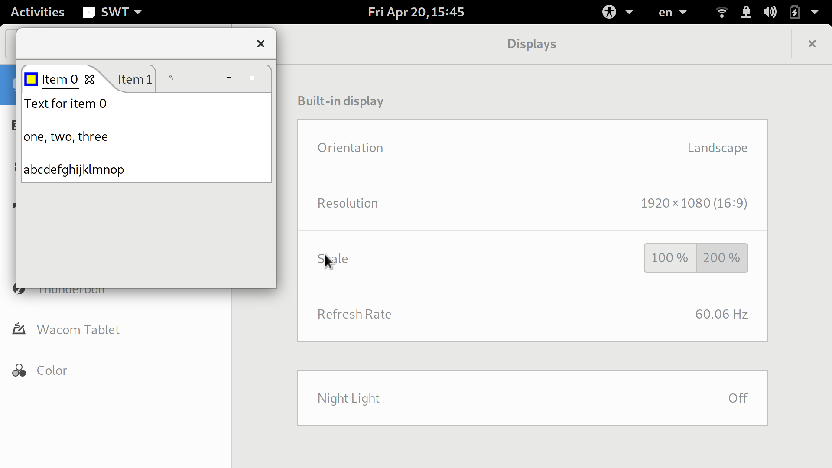Screen dimensions: 832x468
Task: Click the 'Built-in display' heading
Action: pyautogui.click(x=341, y=101)
